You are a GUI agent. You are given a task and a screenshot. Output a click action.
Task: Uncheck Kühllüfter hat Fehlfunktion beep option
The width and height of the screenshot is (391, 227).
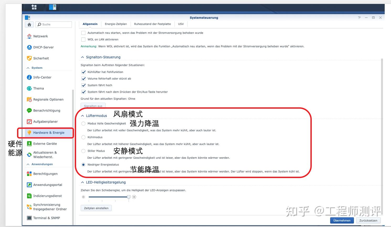point(83,72)
